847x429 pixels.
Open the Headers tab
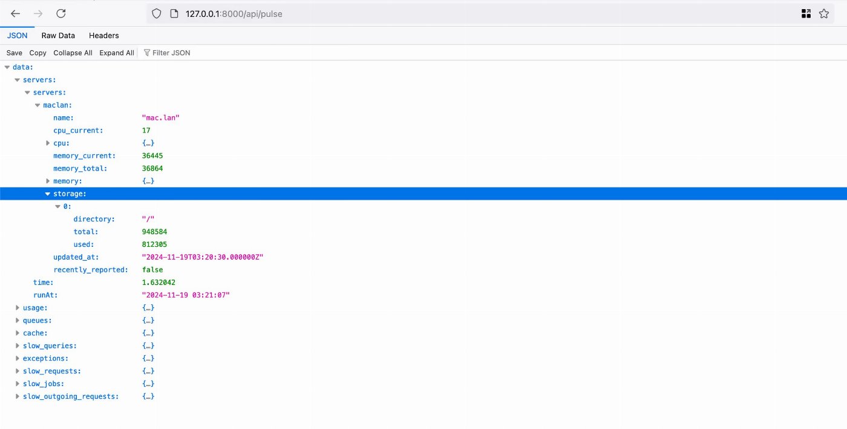(104, 36)
